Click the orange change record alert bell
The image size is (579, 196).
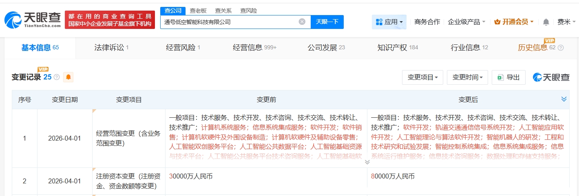click(x=69, y=77)
